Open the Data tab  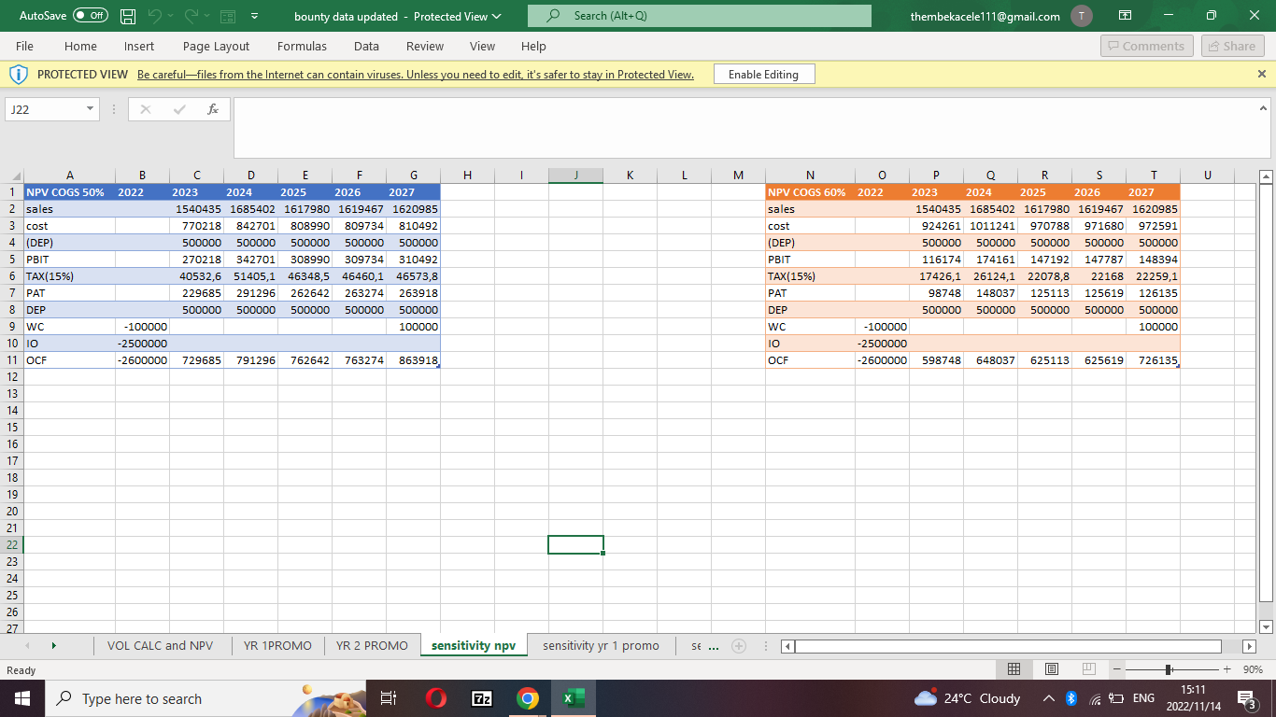pos(366,46)
